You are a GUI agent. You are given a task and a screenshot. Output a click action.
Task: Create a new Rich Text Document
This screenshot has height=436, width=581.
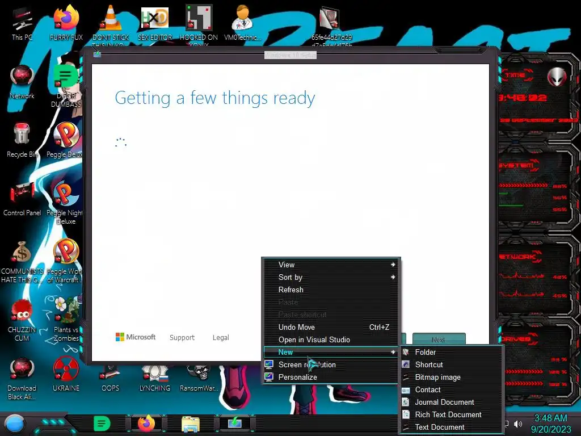(x=451, y=415)
